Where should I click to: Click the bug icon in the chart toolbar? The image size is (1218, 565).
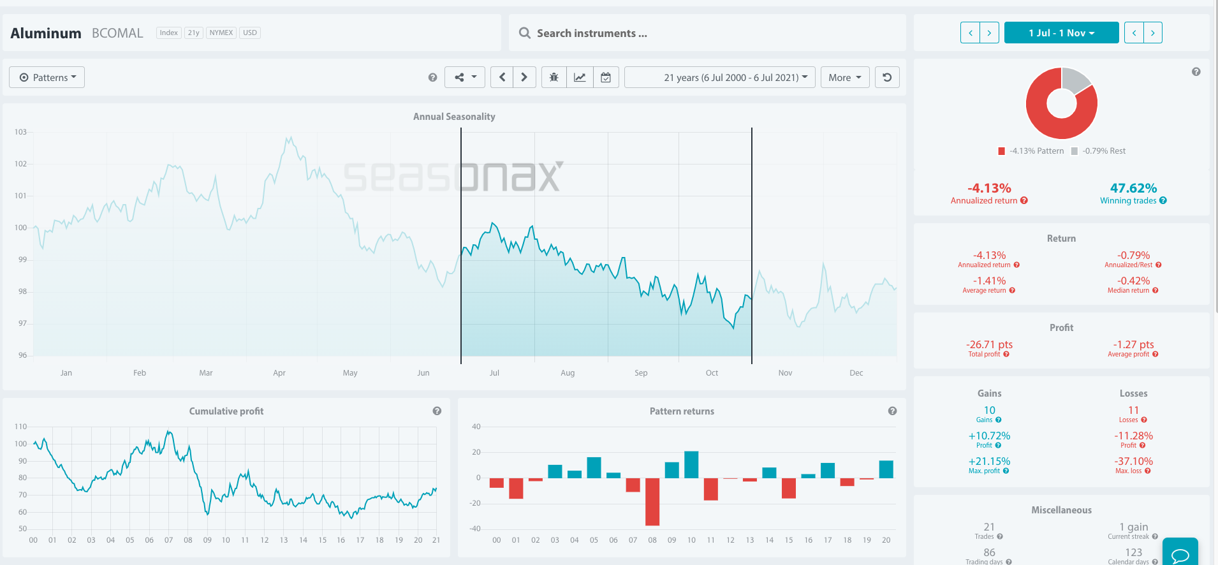pyautogui.click(x=554, y=77)
